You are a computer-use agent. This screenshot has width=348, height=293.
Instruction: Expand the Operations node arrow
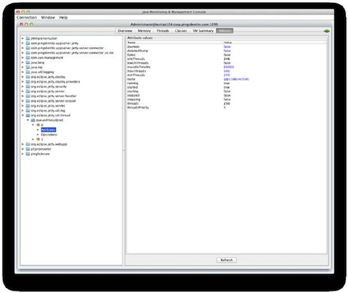pos(38,134)
